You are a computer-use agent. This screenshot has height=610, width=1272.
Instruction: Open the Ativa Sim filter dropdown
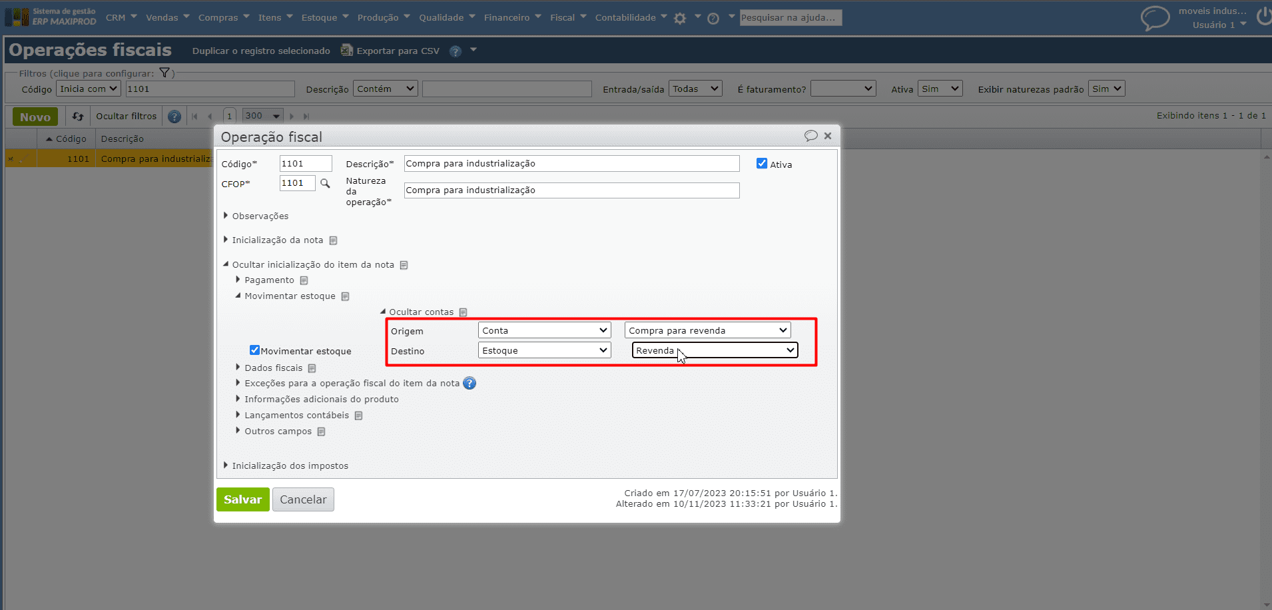pyautogui.click(x=940, y=89)
